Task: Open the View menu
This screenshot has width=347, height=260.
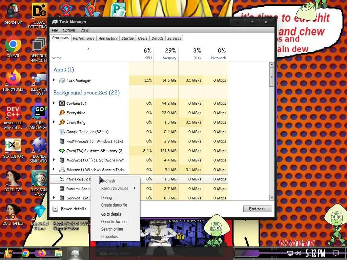Action: [x=84, y=30]
